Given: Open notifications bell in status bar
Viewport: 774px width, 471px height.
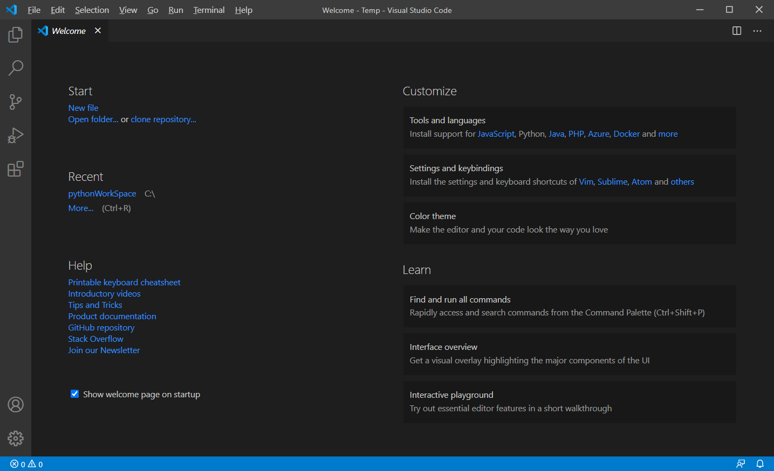Looking at the screenshot, I should pyautogui.click(x=760, y=464).
